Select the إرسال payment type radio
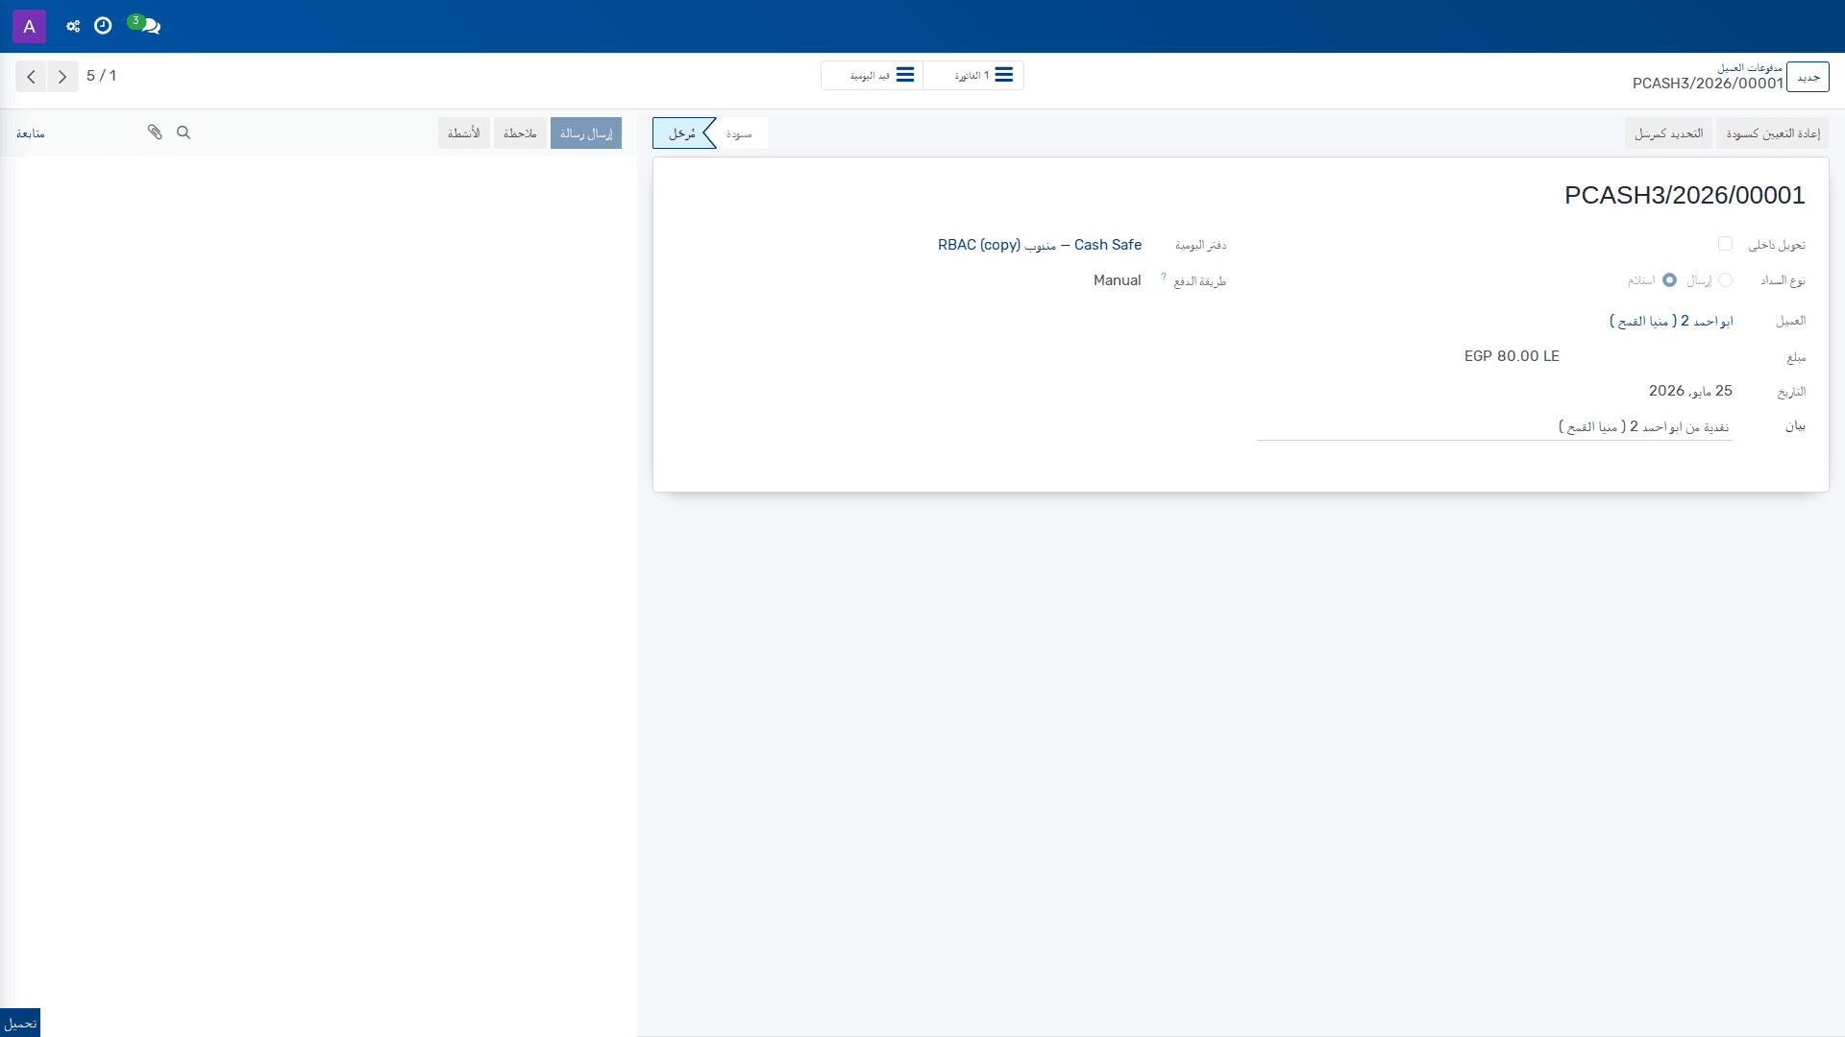 coord(1725,280)
